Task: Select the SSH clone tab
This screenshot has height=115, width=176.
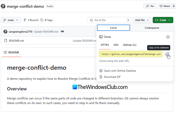Action: [116, 45]
